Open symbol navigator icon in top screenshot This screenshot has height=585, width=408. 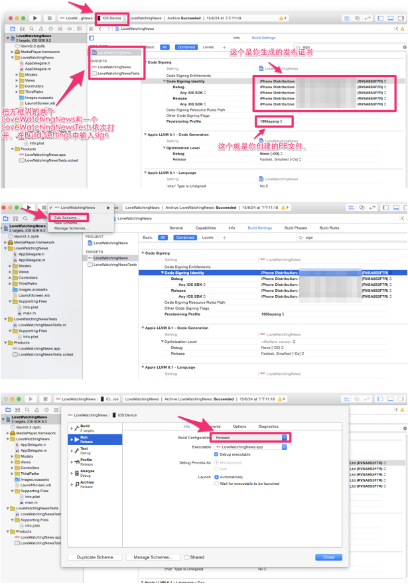[x=22, y=29]
